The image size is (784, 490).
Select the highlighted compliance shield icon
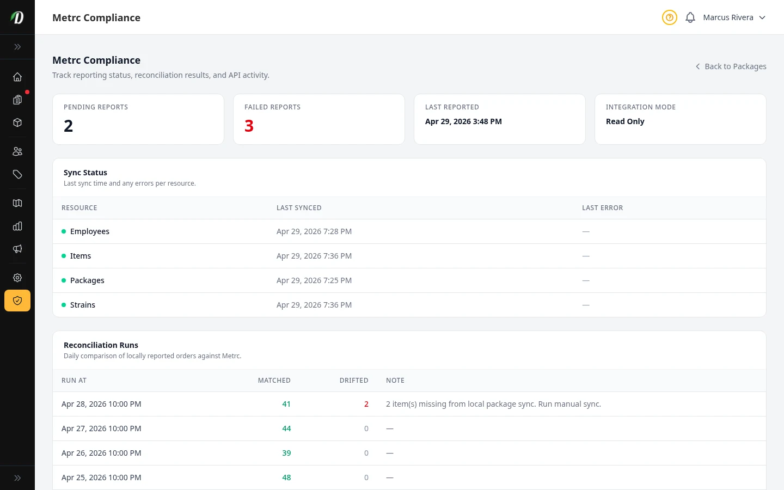click(17, 300)
